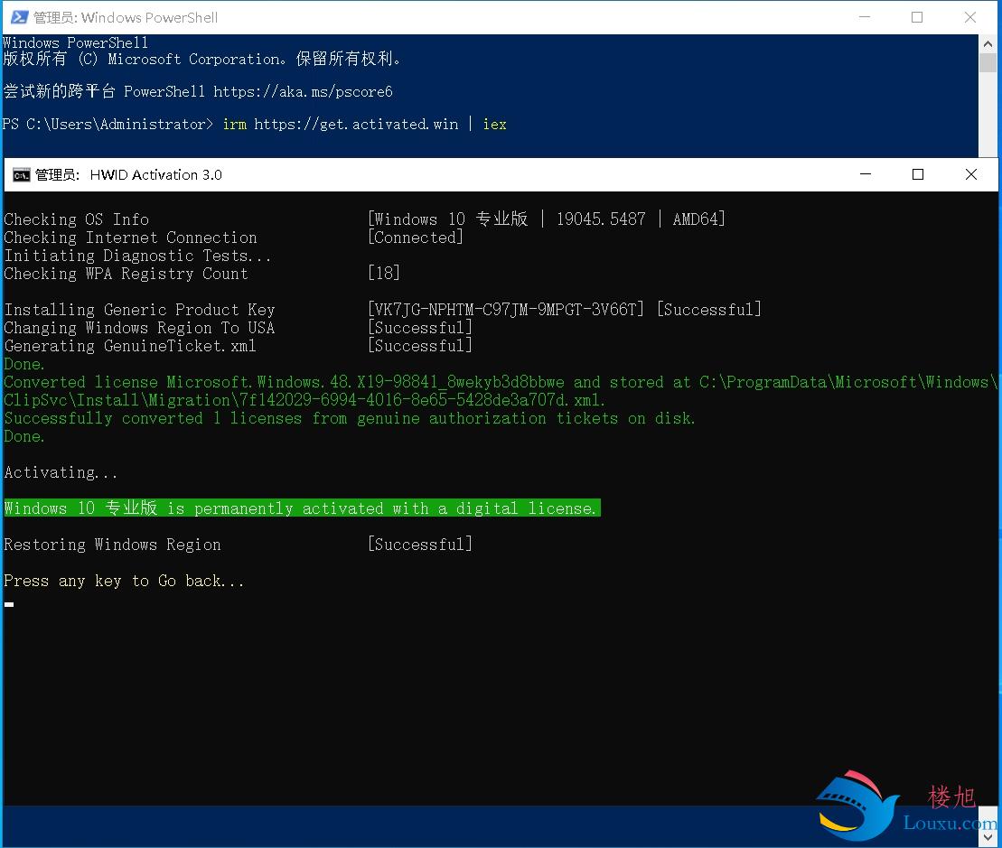Click the 'AMD64]' architecture text

699,219
